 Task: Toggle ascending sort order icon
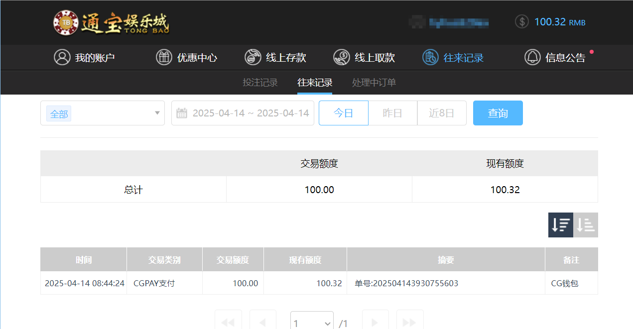(585, 225)
